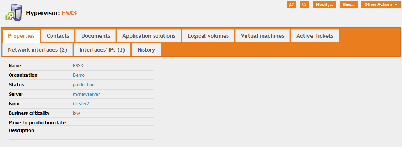The width and height of the screenshot is (402, 148).
Task: Open the Other Actions dropdown
Action: 381,4
